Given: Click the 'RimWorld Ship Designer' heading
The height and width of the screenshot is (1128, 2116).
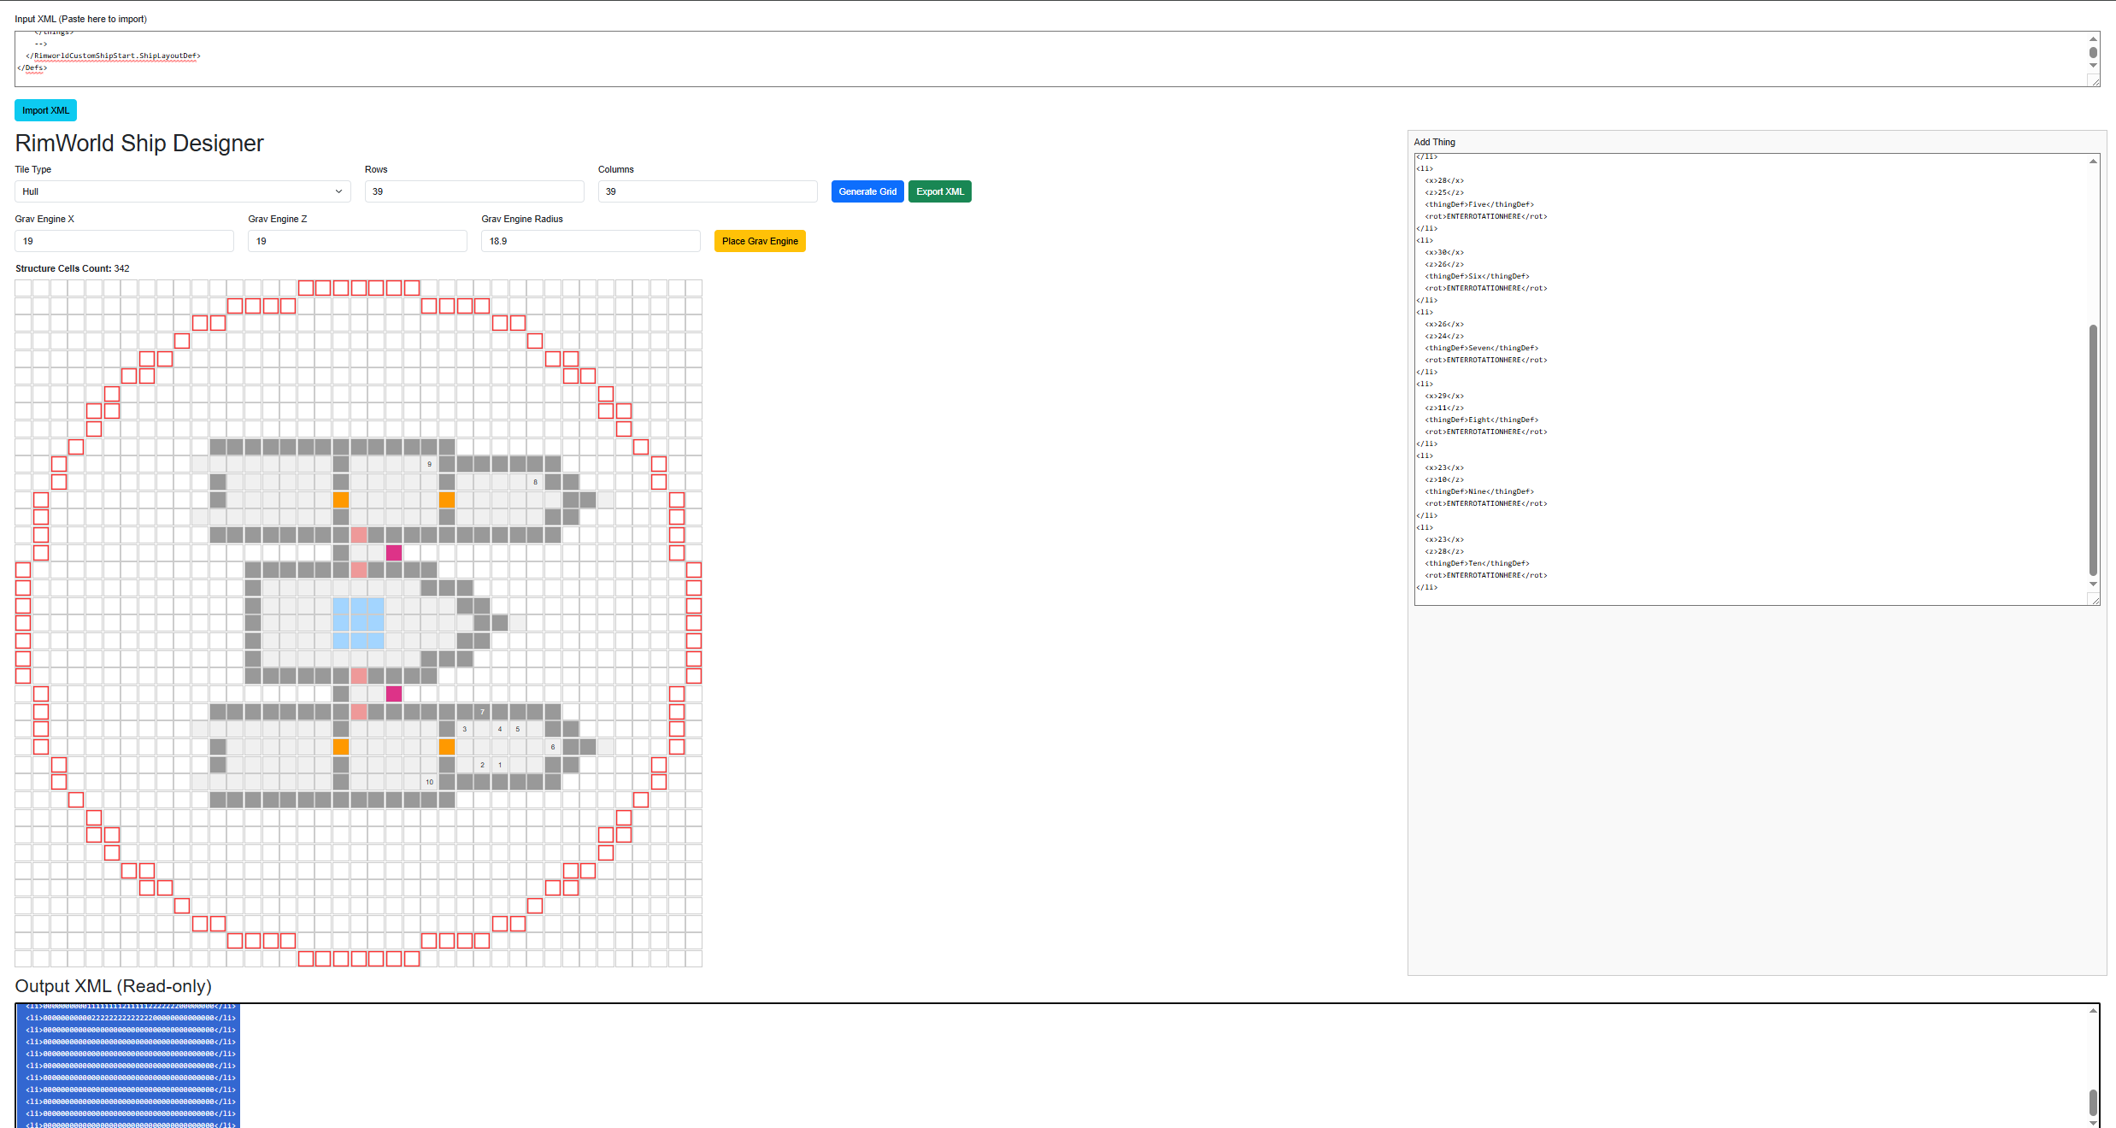Looking at the screenshot, I should click(x=139, y=143).
